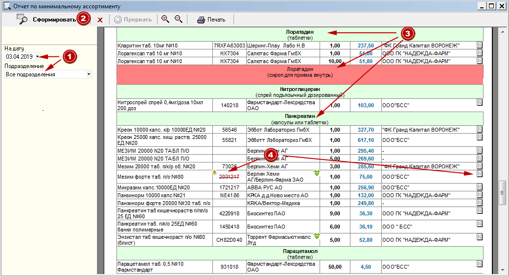This screenshot has height=277, width=509.
Task: Click price 327,70 for Креон 10000
Action: click(366, 130)
